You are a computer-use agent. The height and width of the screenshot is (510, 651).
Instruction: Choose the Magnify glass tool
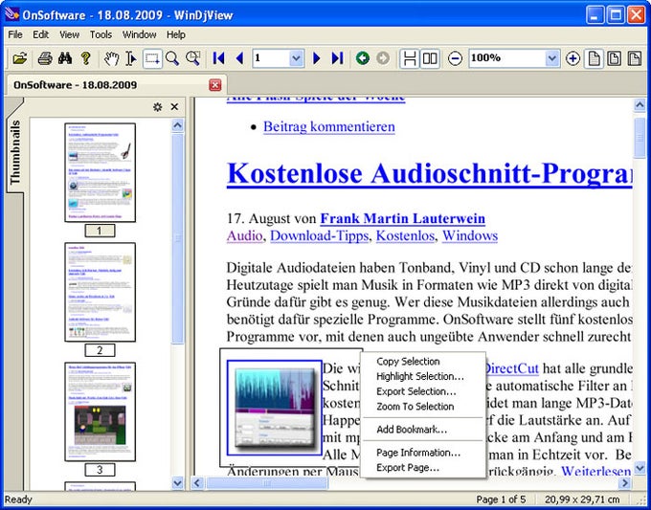pyautogui.click(x=172, y=58)
